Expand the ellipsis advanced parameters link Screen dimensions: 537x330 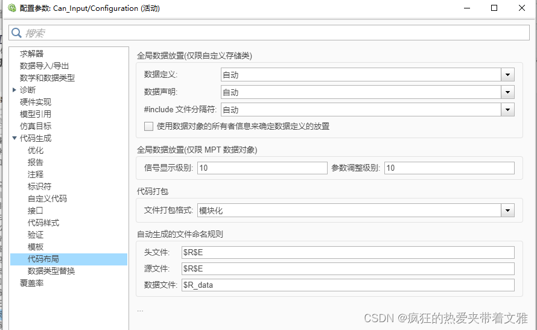tap(140, 310)
